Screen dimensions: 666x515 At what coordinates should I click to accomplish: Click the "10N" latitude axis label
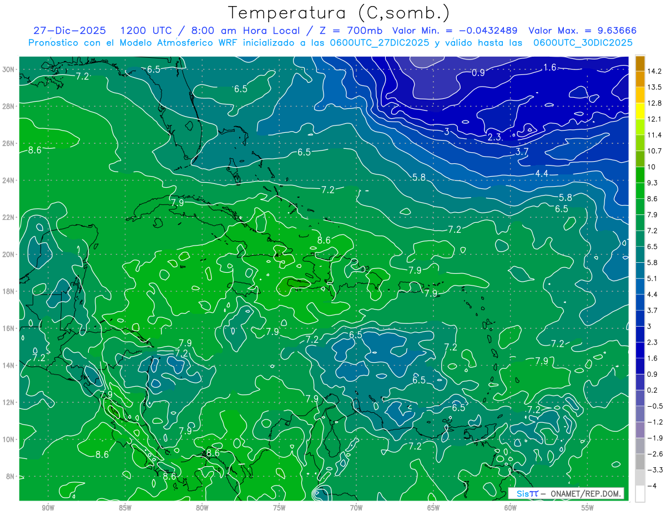[9, 439]
